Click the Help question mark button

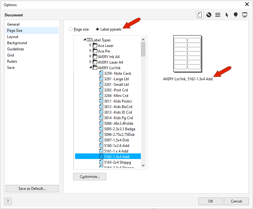click(x=7, y=201)
